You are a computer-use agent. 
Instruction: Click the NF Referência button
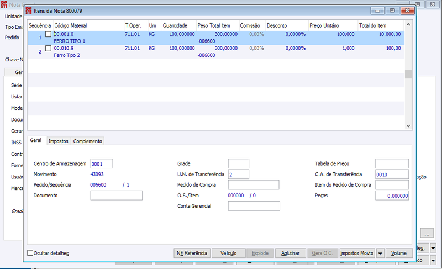point(192,253)
